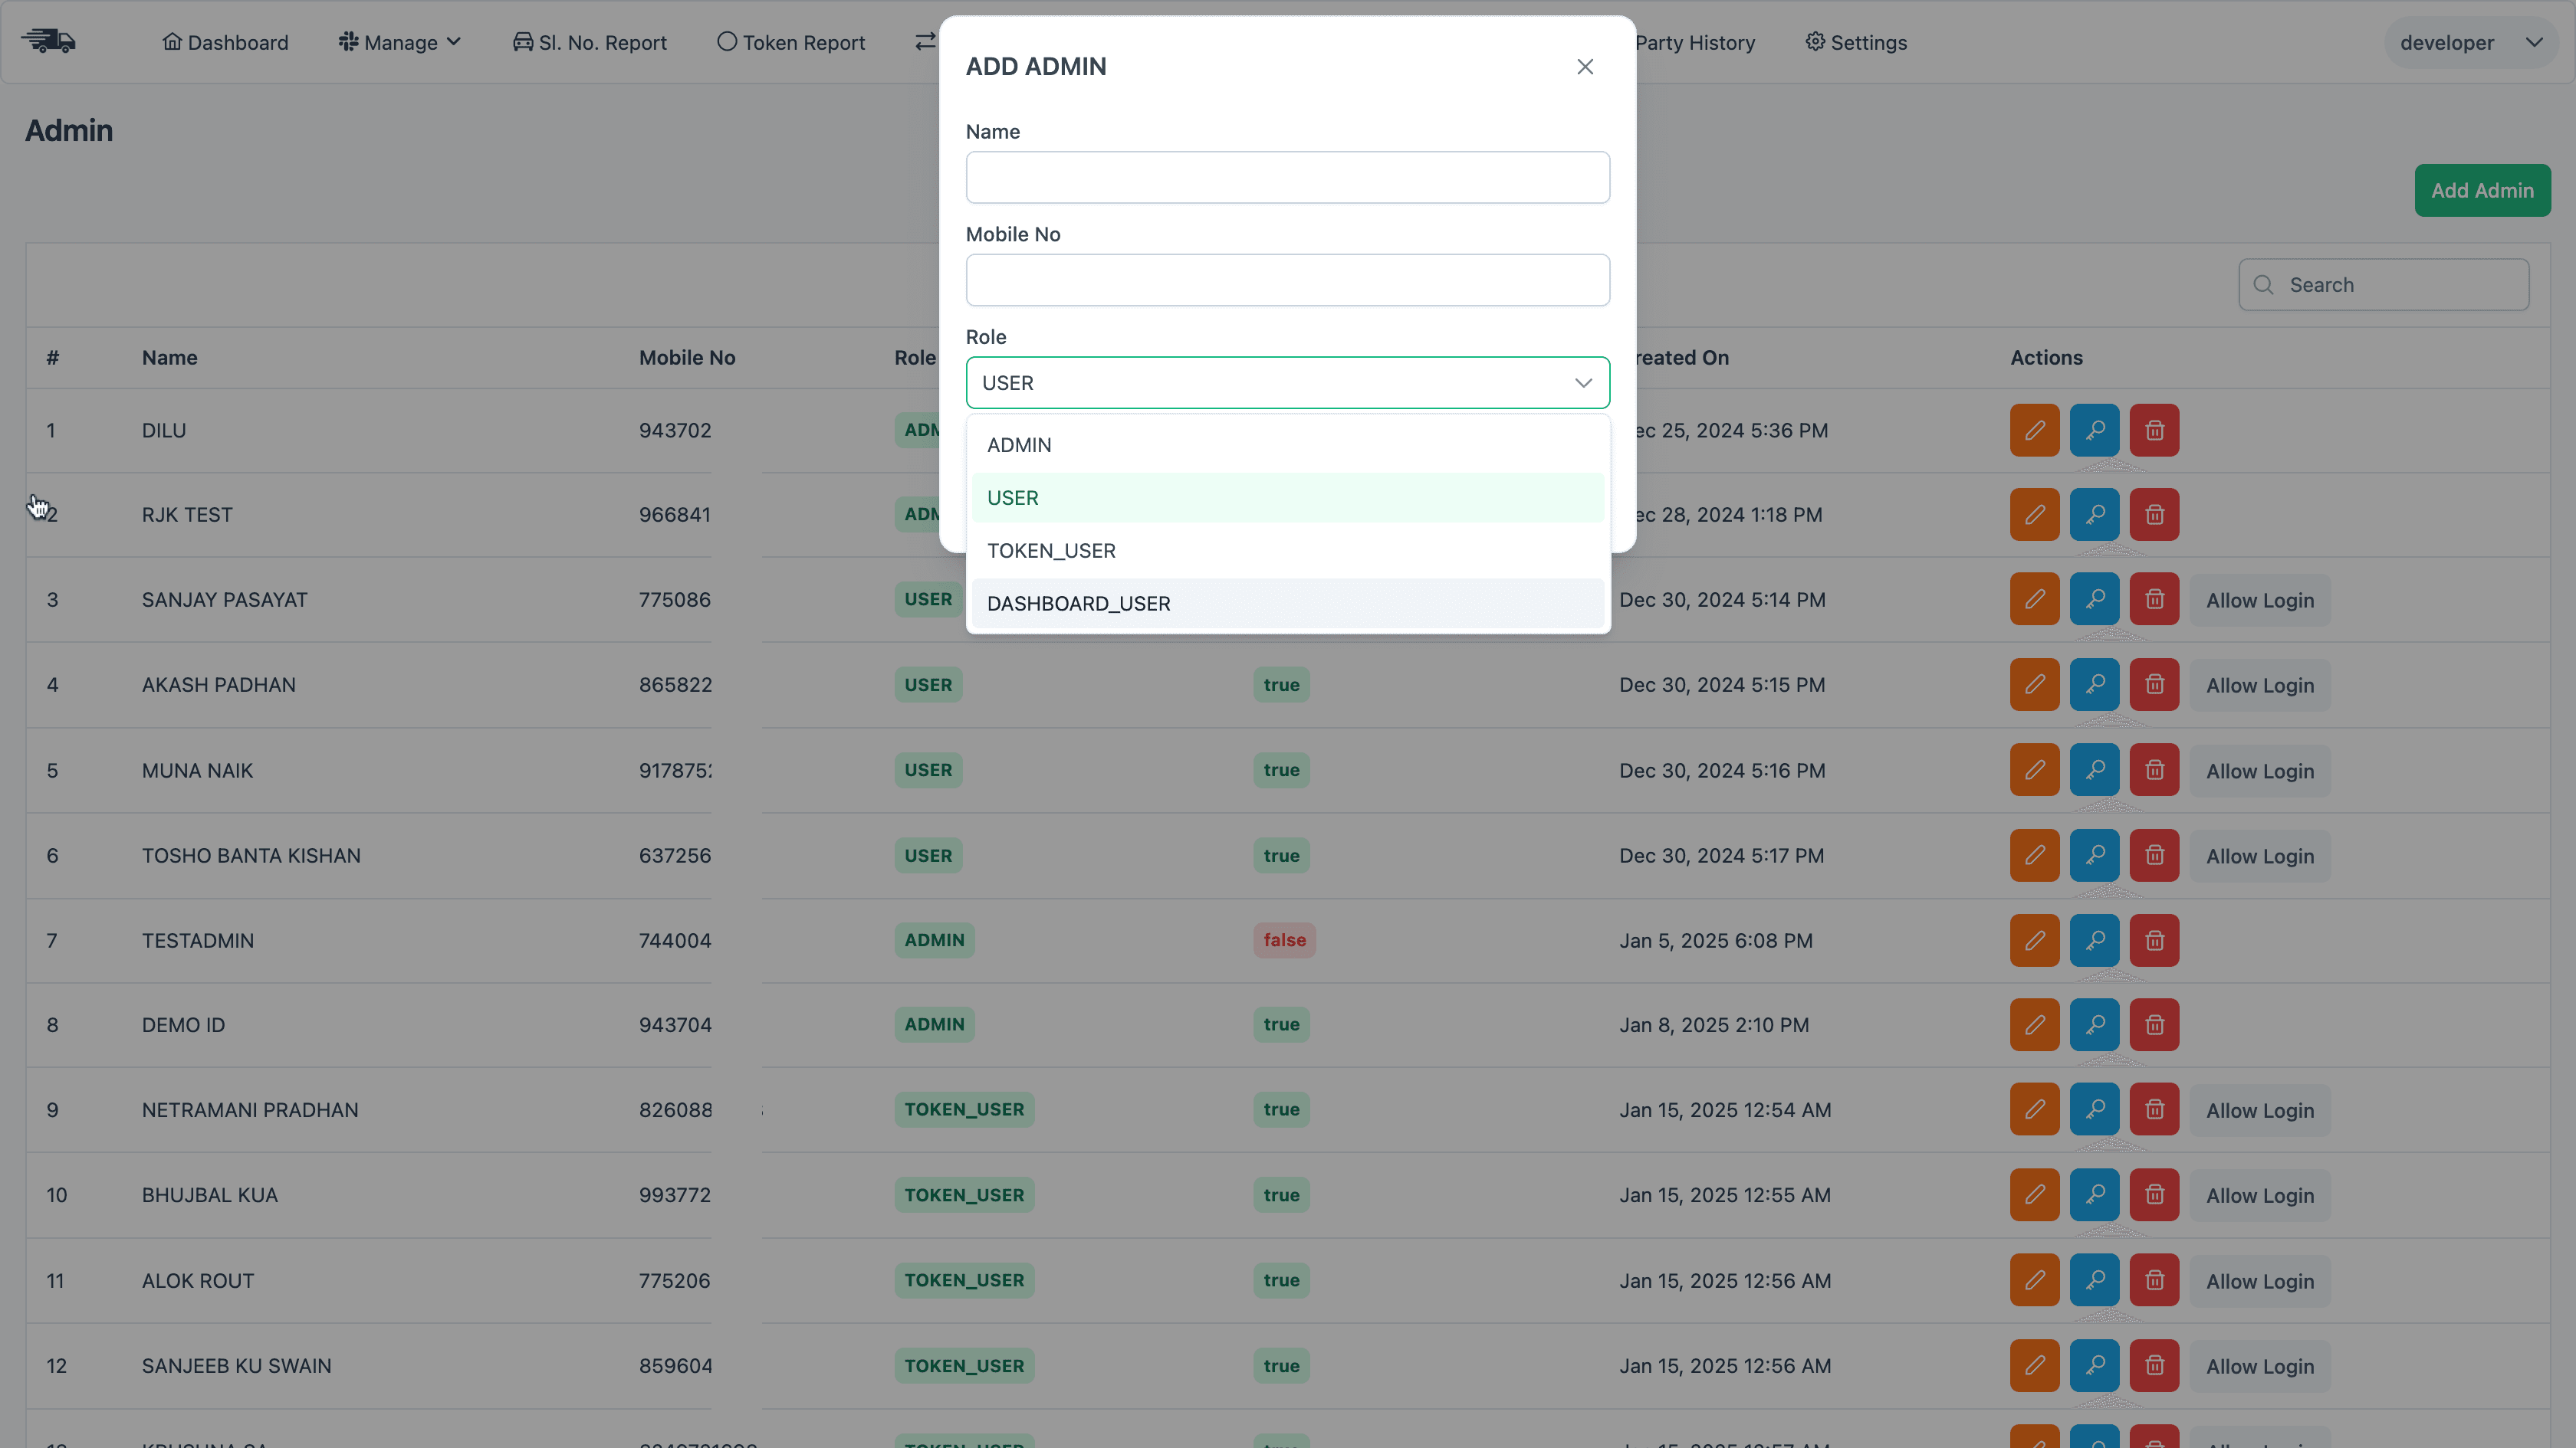2576x1448 pixels.
Task: Go to Token Report
Action: pos(791,42)
